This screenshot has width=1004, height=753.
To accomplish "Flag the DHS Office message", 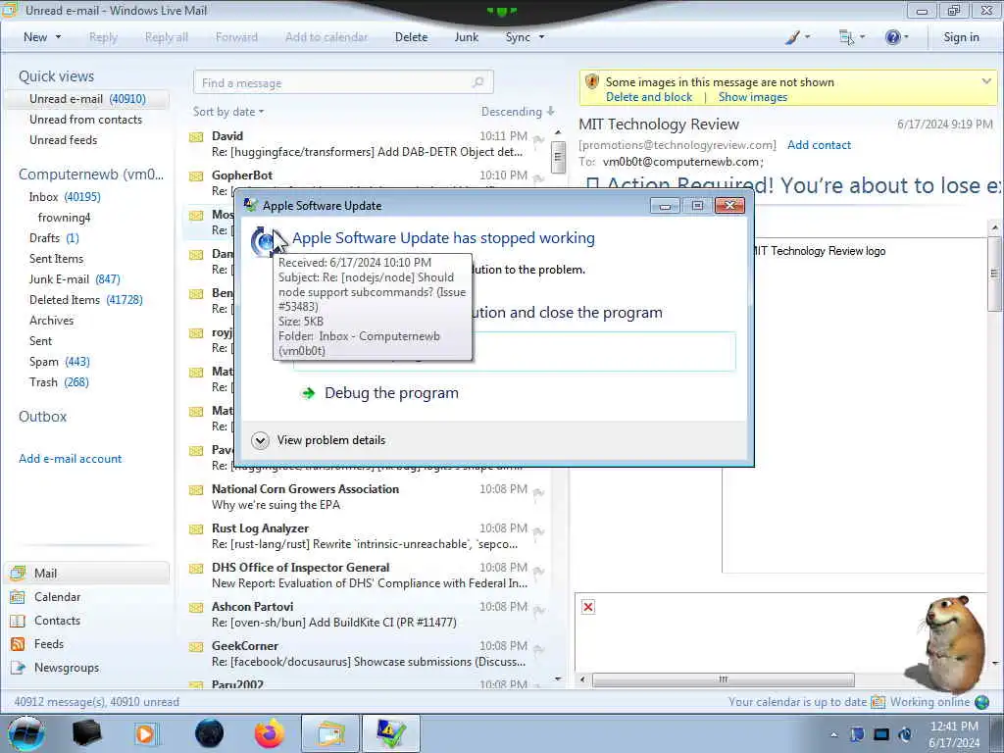I will pos(538,571).
